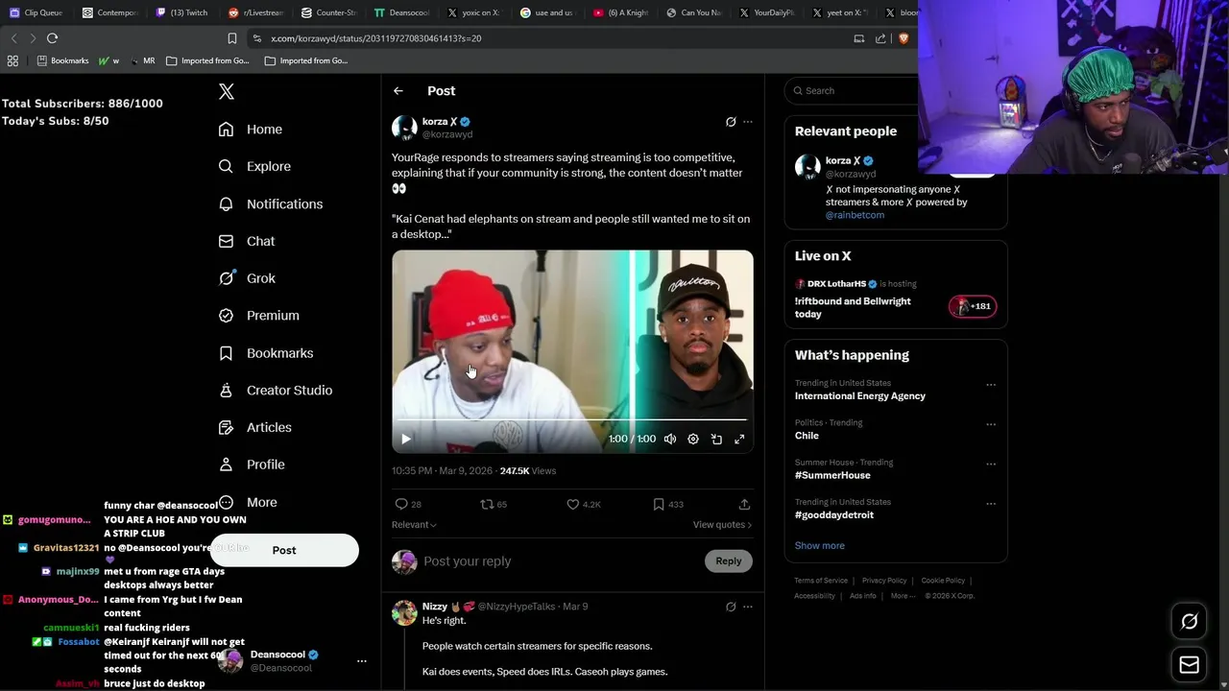1229x691 pixels.
Task: Open Premium in the sidebar
Action: coord(258,315)
